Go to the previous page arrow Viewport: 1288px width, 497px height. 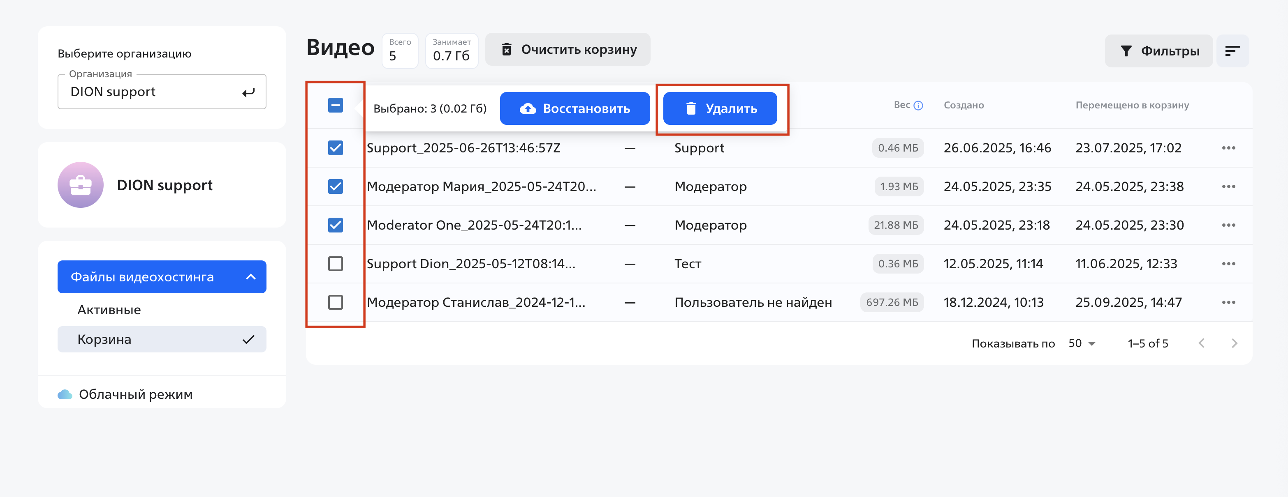pyautogui.click(x=1202, y=343)
